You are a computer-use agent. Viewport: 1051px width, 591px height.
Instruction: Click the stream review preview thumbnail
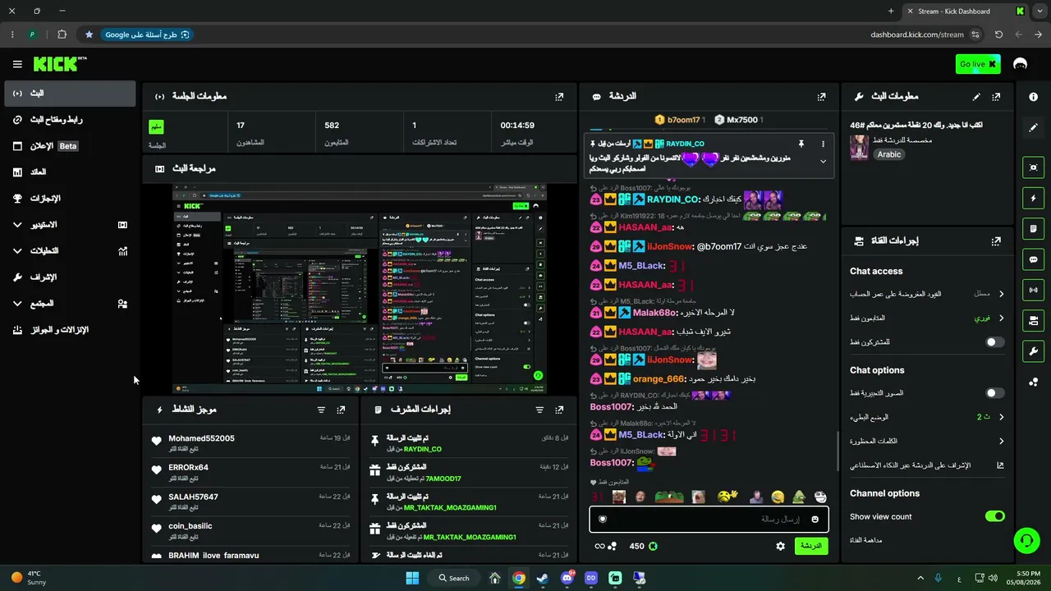point(360,289)
